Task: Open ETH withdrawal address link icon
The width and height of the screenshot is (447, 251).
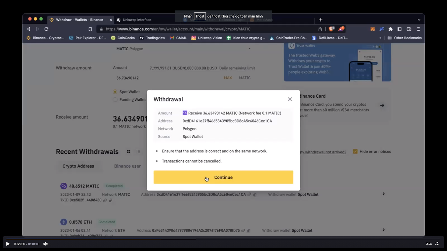Action: pos(243,230)
